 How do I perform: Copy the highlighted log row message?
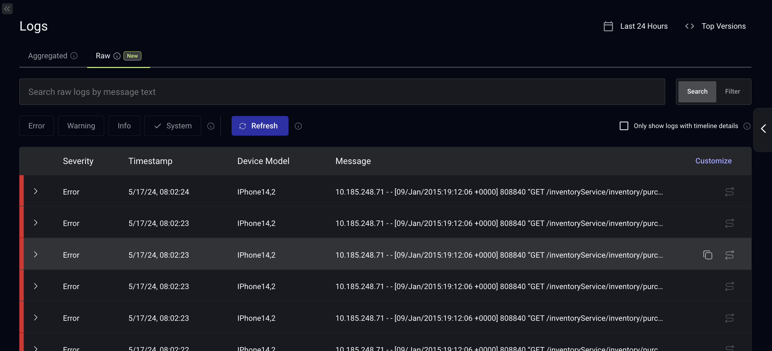(708, 255)
